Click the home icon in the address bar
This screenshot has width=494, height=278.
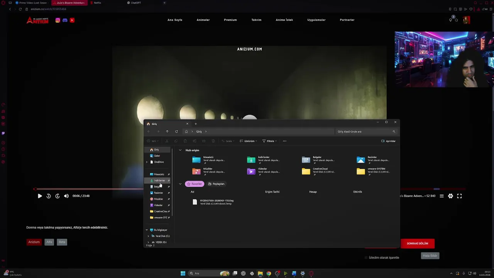tap(186, 132)
